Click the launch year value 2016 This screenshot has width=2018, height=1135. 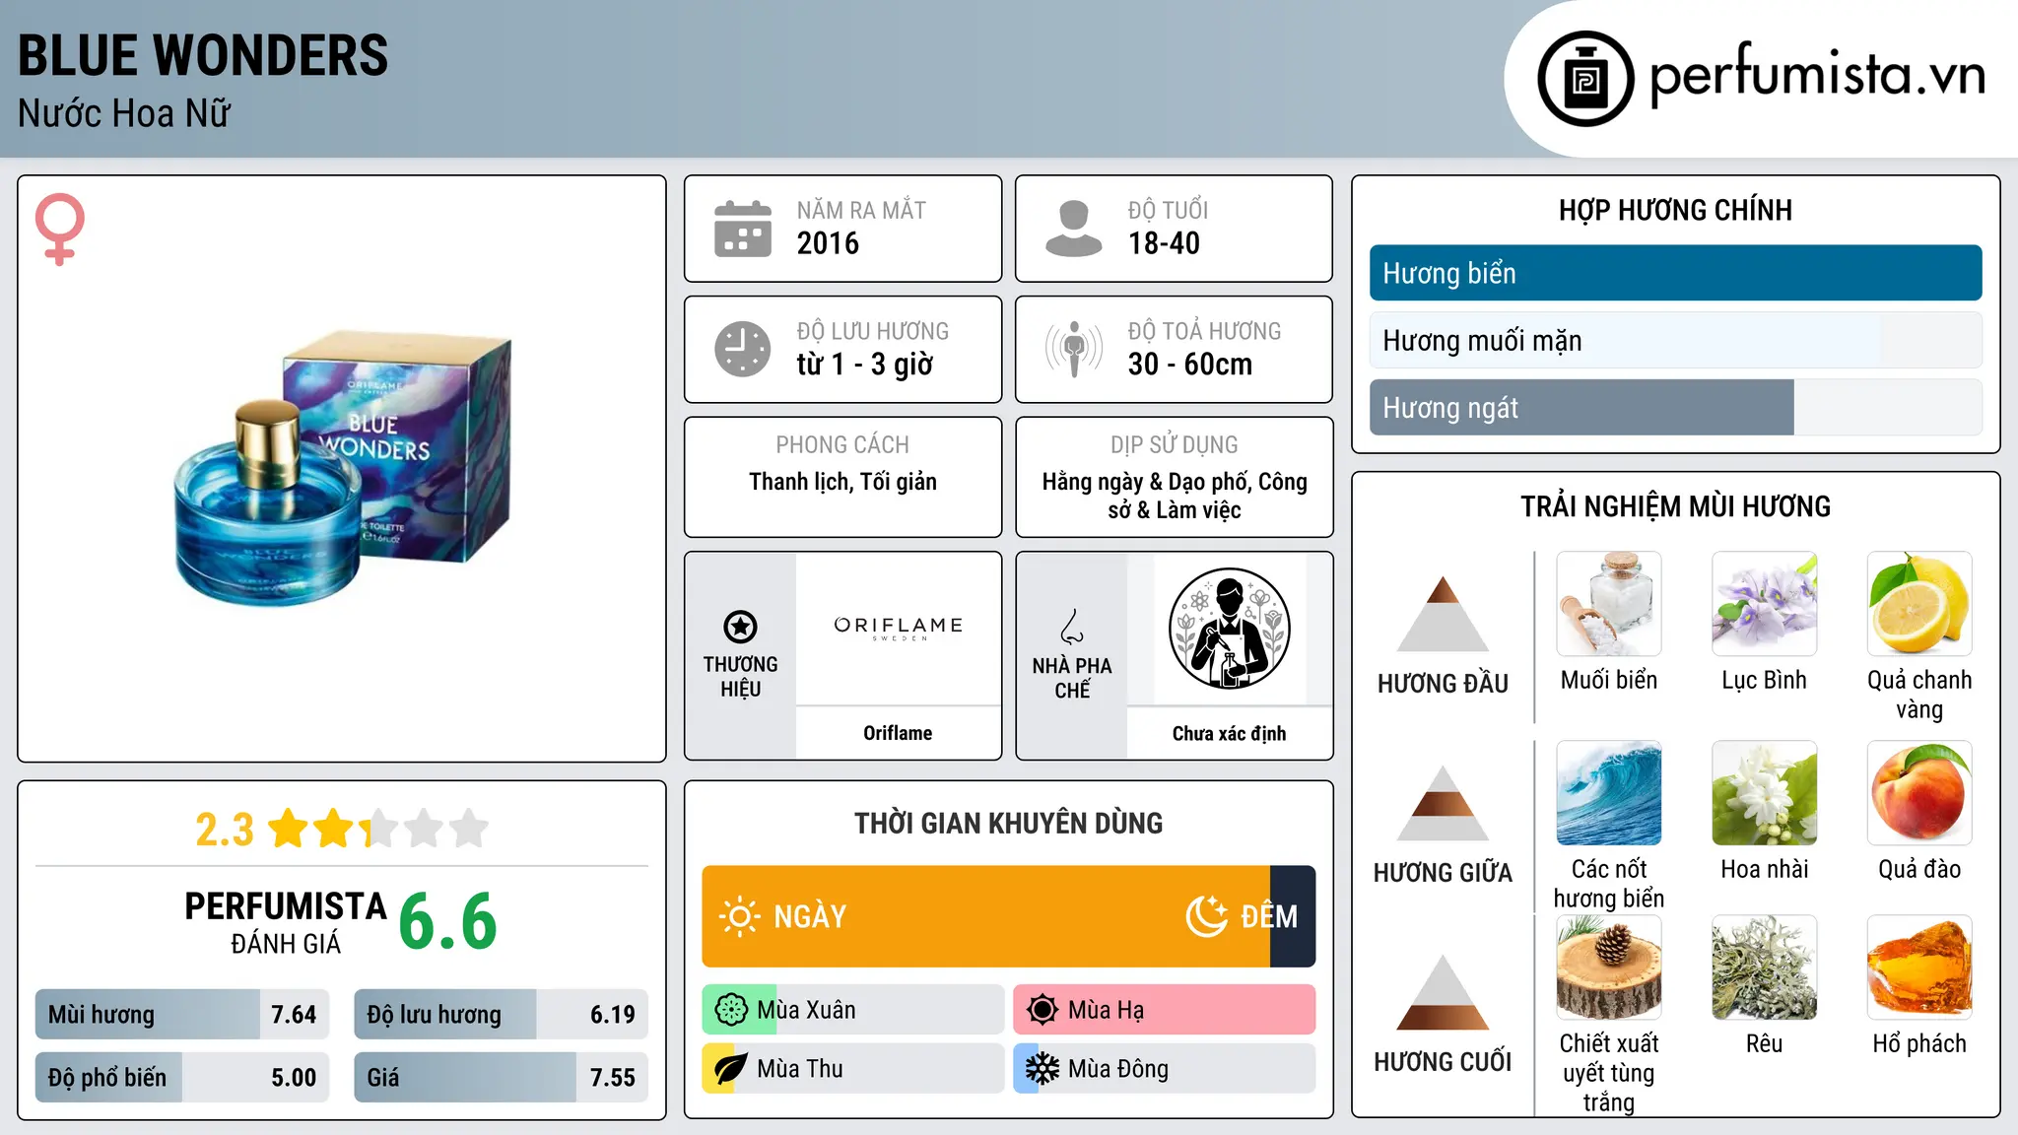[x=828, y=243]
